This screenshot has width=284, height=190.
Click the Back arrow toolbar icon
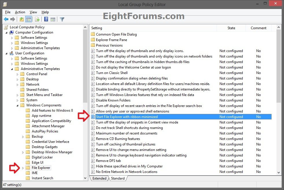click(x=6, y=19)
